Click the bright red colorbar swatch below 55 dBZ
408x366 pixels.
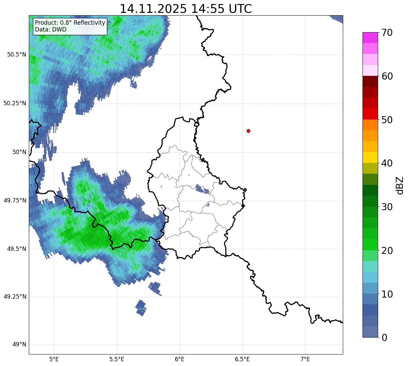tap(370, 114)
